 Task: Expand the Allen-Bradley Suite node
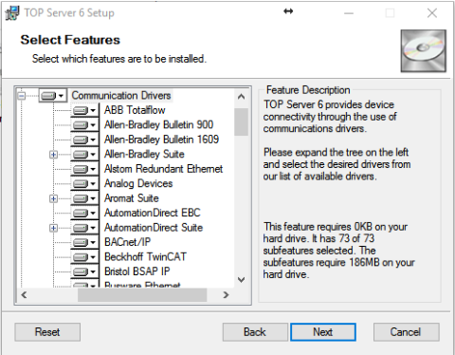point(53,155)
